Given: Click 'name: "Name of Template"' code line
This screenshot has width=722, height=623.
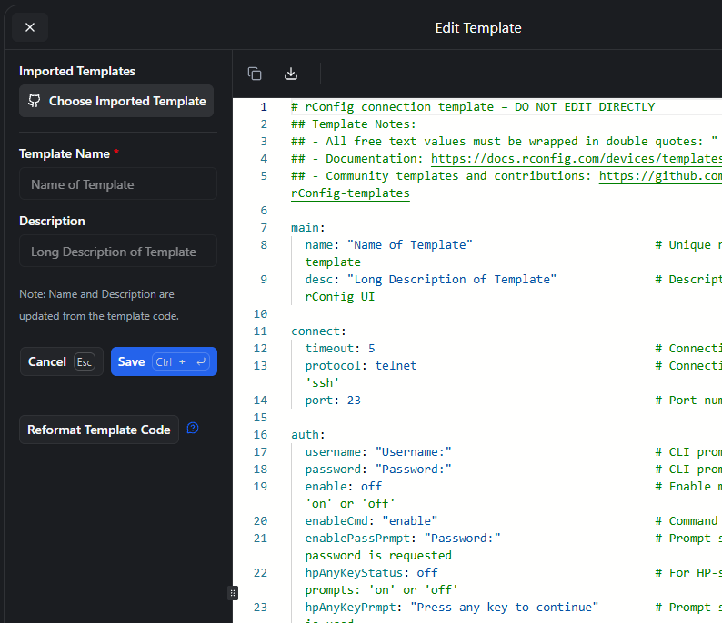Looking at the screenshot, I should point(388,245).
